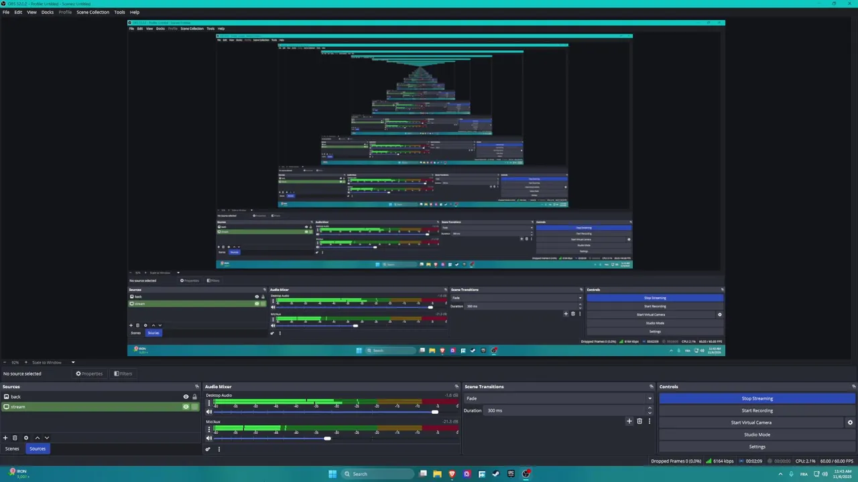
Task: Switch to Sources tab
Action: (38, 449)
